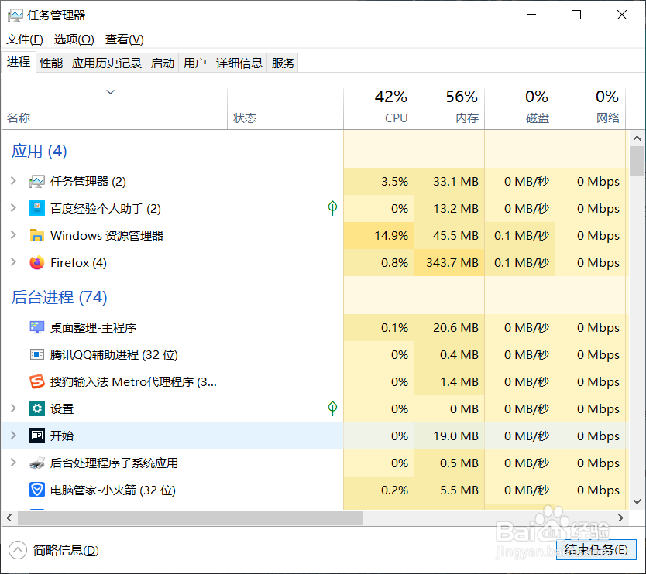Click the 13.2 MB memory cell
This screenshot has height=574, width=646.
tap(449, 209)
